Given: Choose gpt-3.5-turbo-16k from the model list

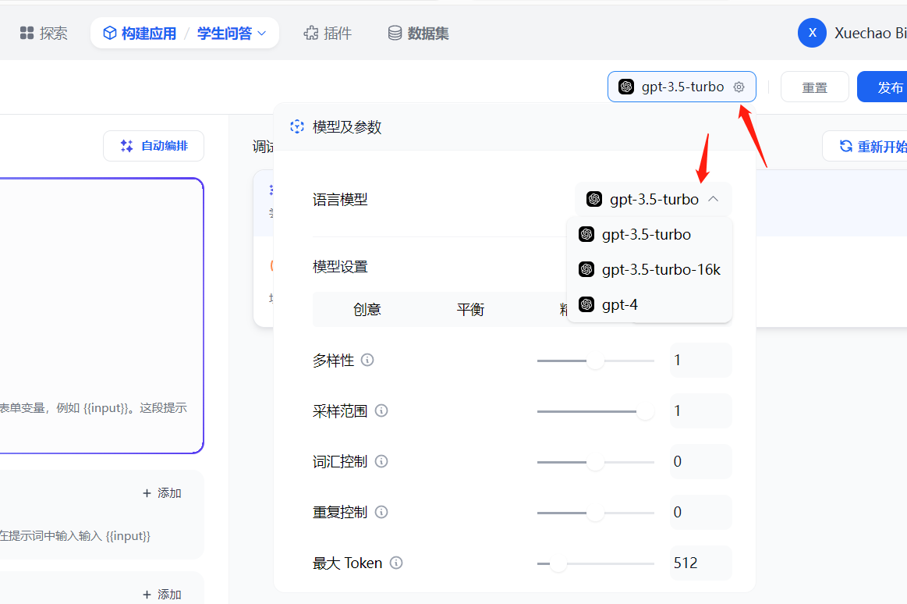Looking at the screenshot, I should (x=650, y=269).
